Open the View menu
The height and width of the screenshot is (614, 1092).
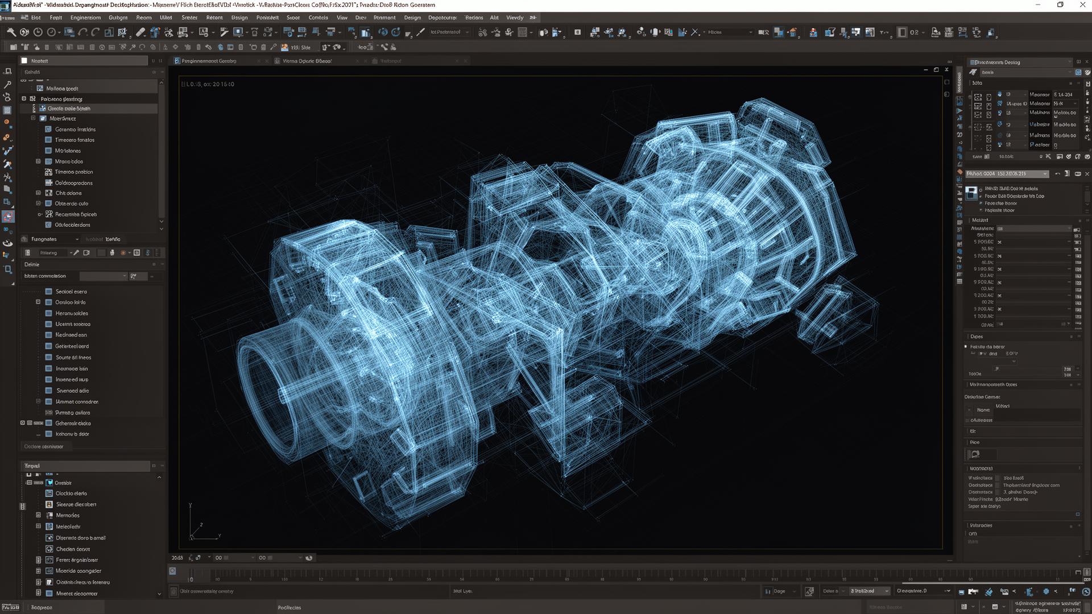pyautogui.click(x=342, y=18)
